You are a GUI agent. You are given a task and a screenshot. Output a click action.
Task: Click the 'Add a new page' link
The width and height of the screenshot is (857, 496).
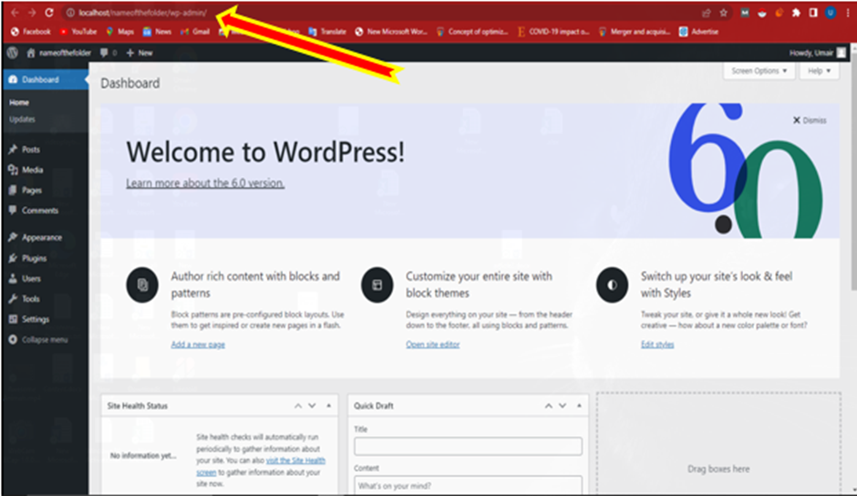[198, 344]
